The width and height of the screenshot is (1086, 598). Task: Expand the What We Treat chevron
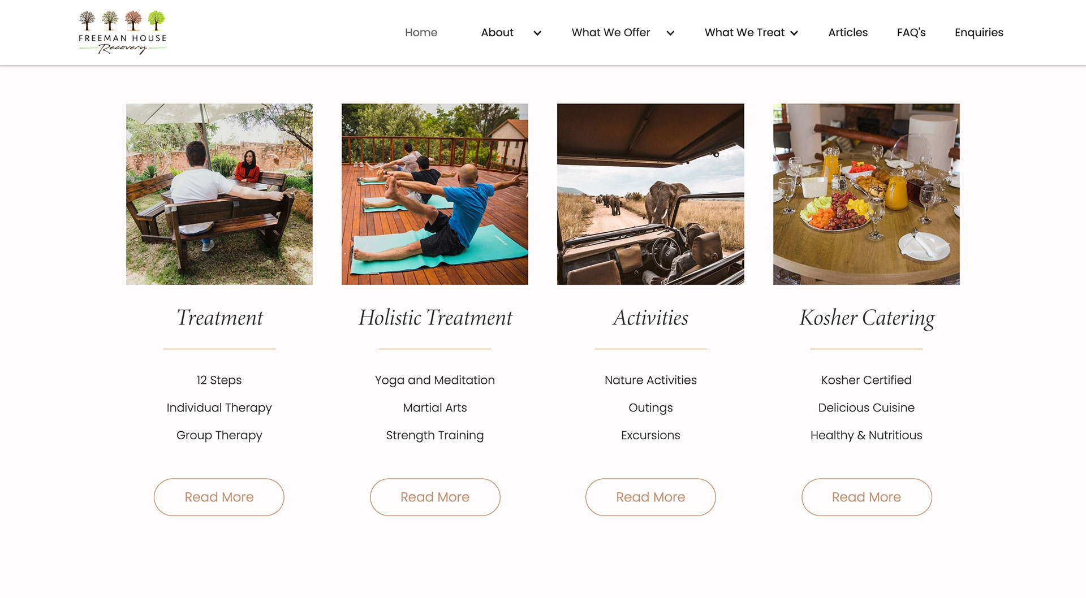point(794,33)
